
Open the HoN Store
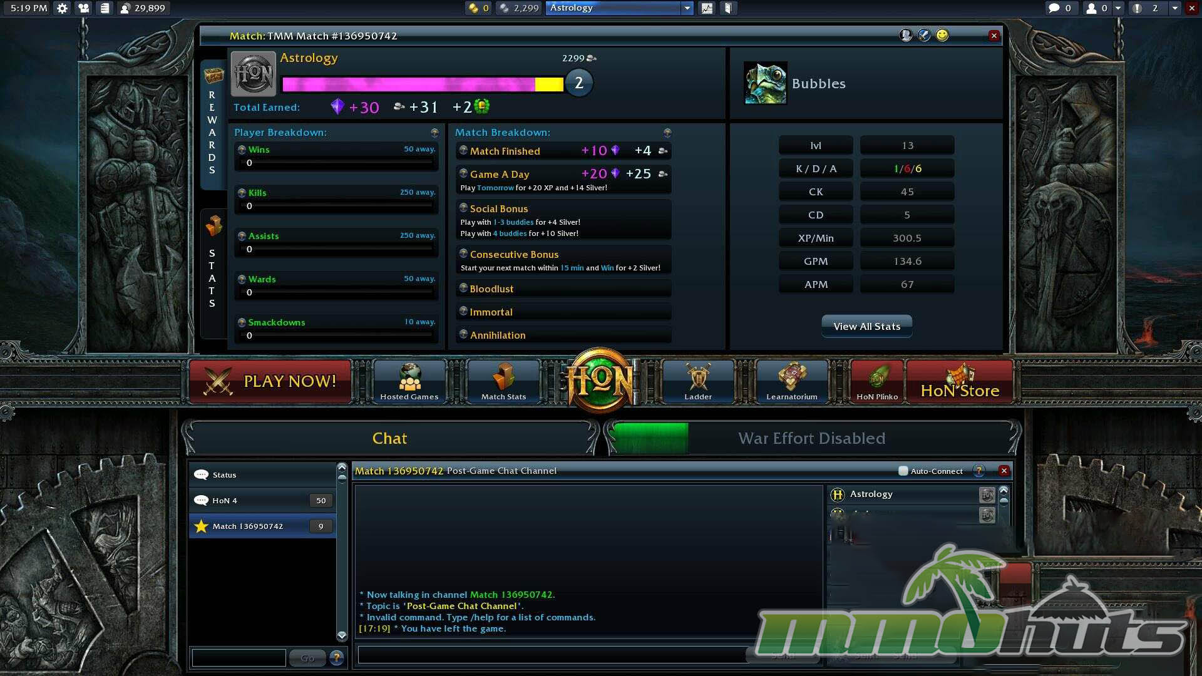[959, 382]
